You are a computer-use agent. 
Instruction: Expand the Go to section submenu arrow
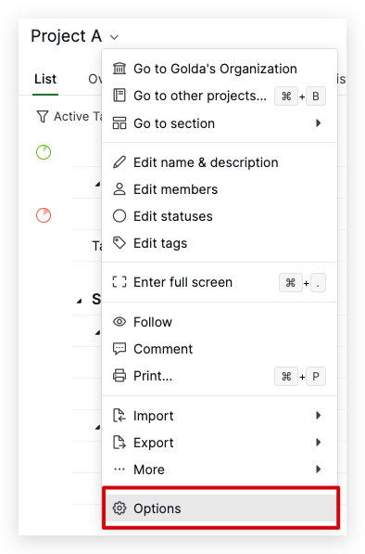pos(318,122)
